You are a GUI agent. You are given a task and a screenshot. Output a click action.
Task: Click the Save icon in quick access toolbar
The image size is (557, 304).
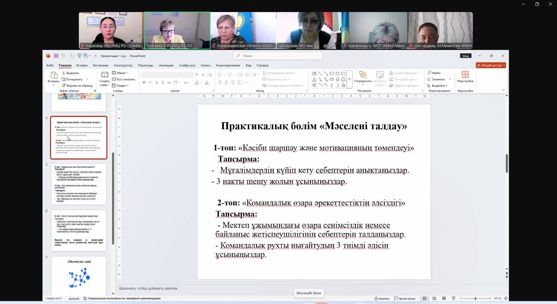(x=56, y=56)
